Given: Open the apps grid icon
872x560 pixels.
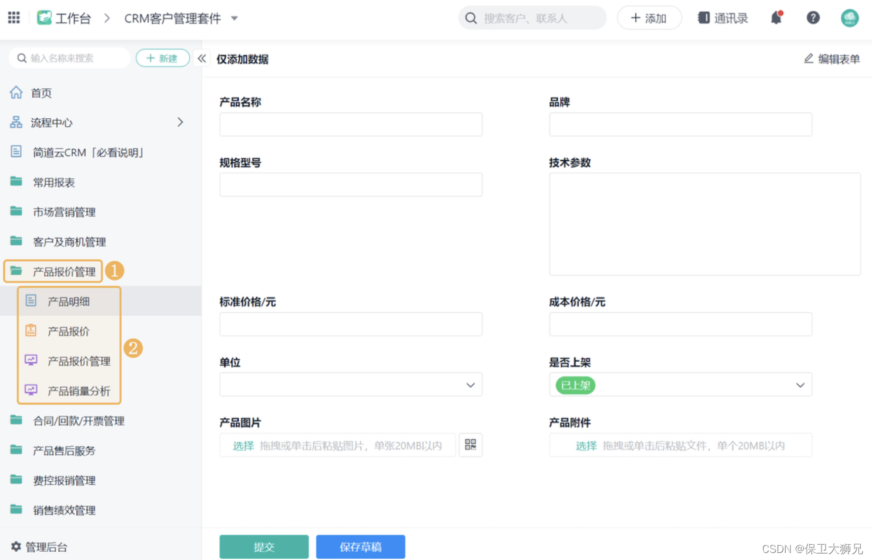Looking at the screenshot, I should pyautogui.click(x=14, y=18).
